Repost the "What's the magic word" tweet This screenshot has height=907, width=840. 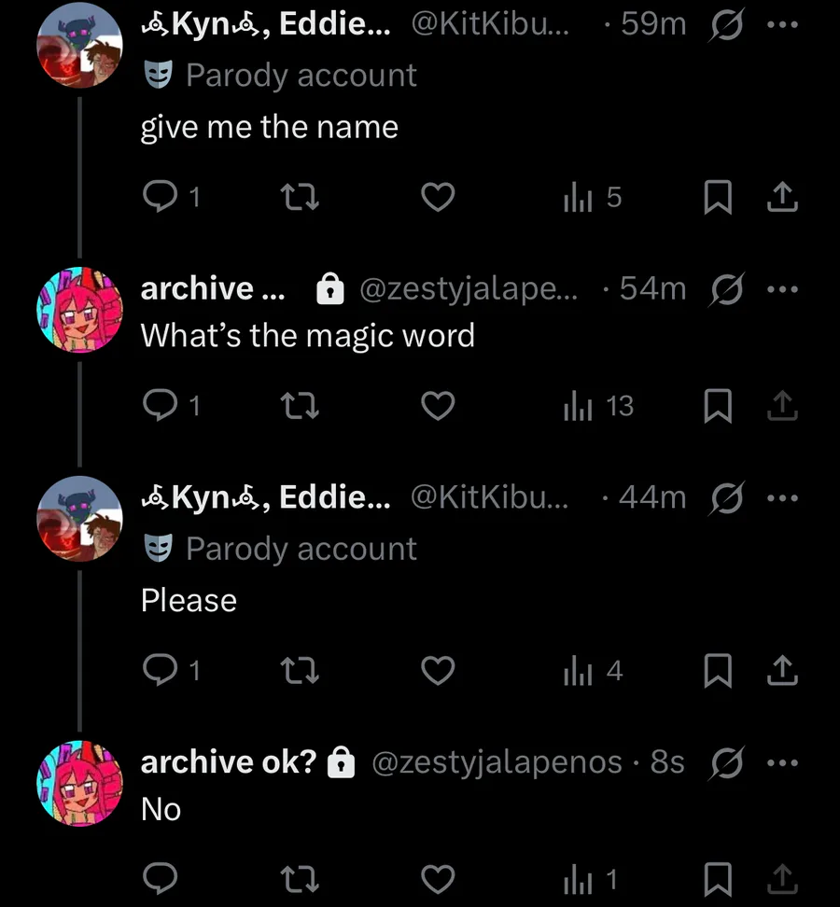[301, 406]
